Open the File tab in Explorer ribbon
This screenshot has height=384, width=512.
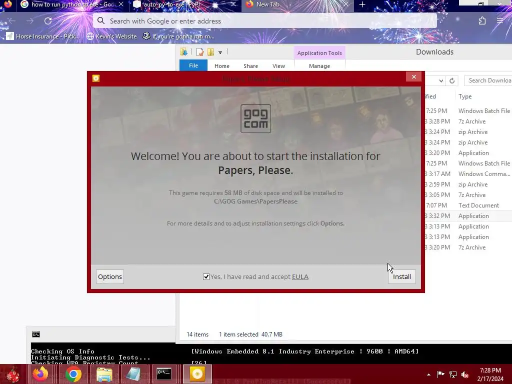tap(193, 65)
